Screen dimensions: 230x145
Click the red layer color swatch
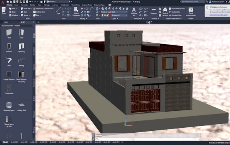pos(110,15)
